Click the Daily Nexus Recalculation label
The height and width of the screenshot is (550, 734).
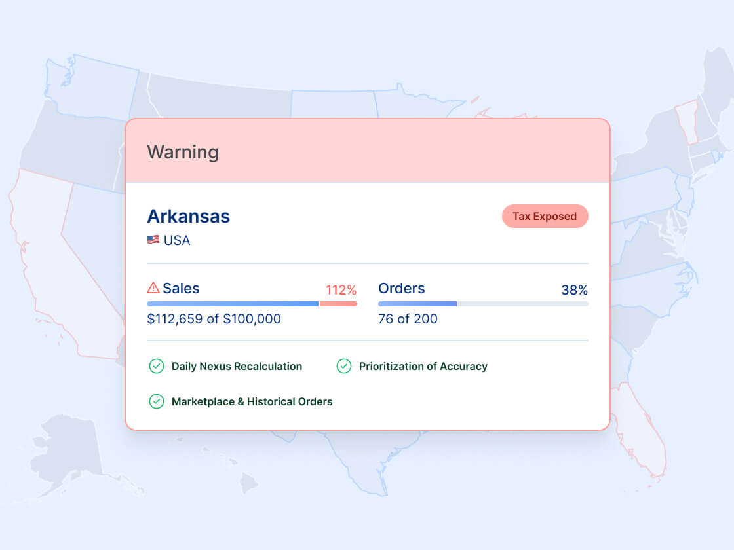237,366
